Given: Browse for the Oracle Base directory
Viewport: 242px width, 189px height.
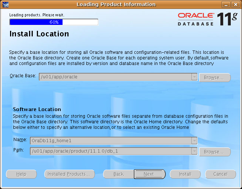Looking at the screenshot, I should point(215,77).
